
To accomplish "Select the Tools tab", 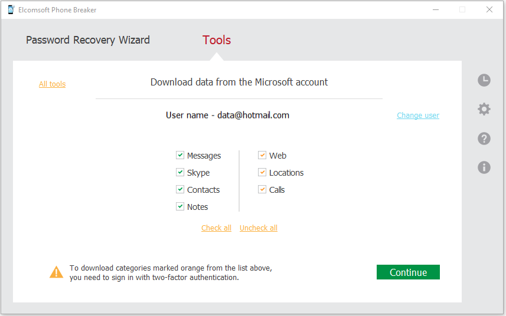I will (217, 40).
